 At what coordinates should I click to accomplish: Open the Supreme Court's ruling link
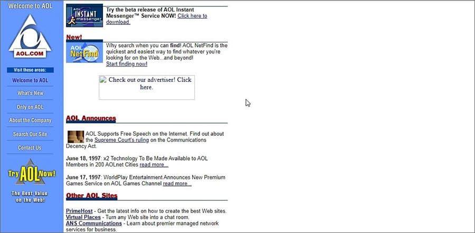click(x=121, y=140)
